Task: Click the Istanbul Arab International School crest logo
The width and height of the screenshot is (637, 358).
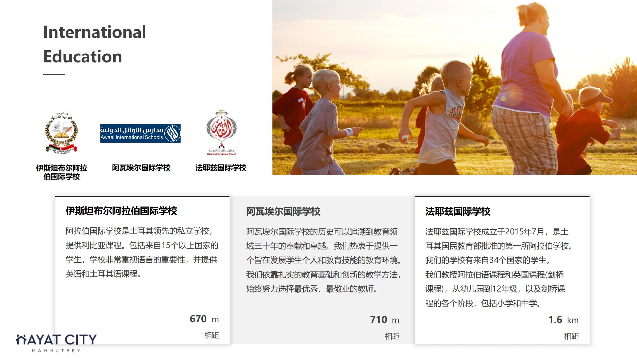Action: tap(61, 133)
